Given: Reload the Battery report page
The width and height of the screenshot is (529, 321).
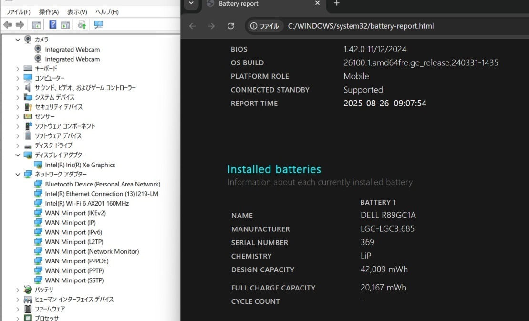Looking at the screenshot, I should point(231,26).
